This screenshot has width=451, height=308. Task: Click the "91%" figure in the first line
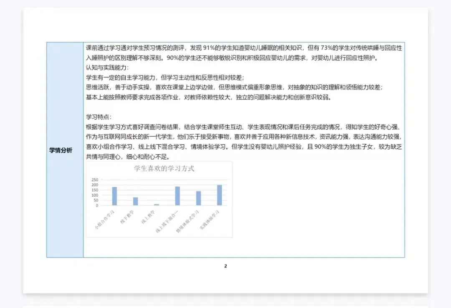click(209, 48)
